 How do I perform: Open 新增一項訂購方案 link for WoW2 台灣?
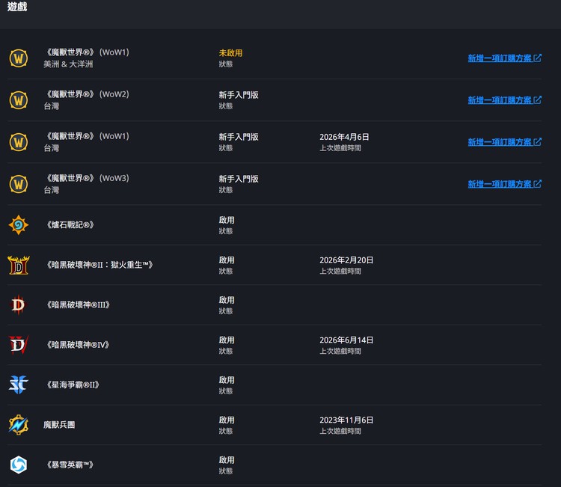504,99
